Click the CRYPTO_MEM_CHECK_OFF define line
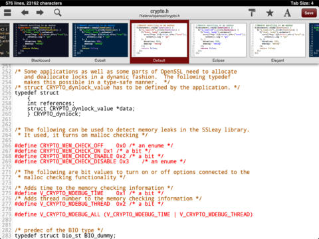The height and width of the screenshot is (239, 319). pos(94,145)
